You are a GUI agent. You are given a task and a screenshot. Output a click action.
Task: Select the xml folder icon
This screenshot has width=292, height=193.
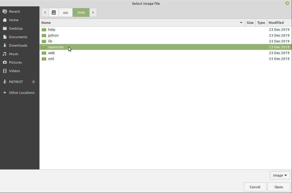[44, 59]
